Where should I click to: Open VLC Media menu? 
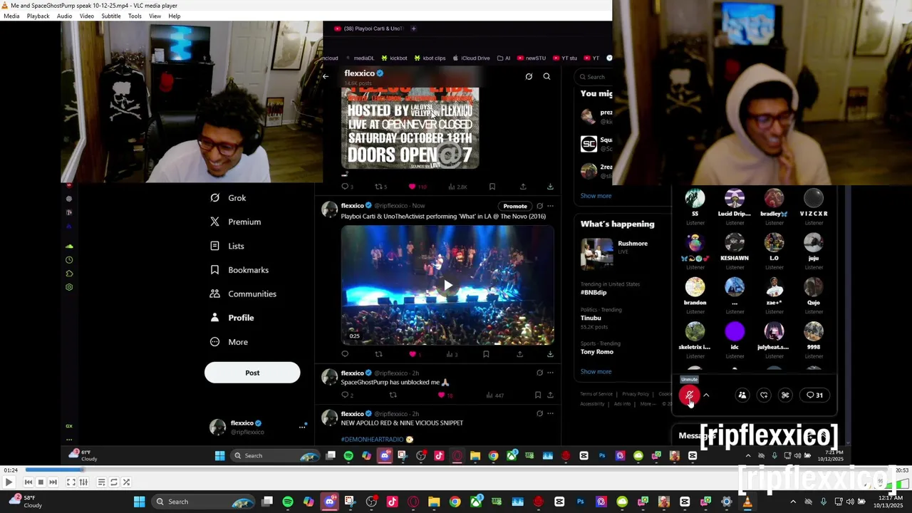pyautogui.click(x=11, y=16)
